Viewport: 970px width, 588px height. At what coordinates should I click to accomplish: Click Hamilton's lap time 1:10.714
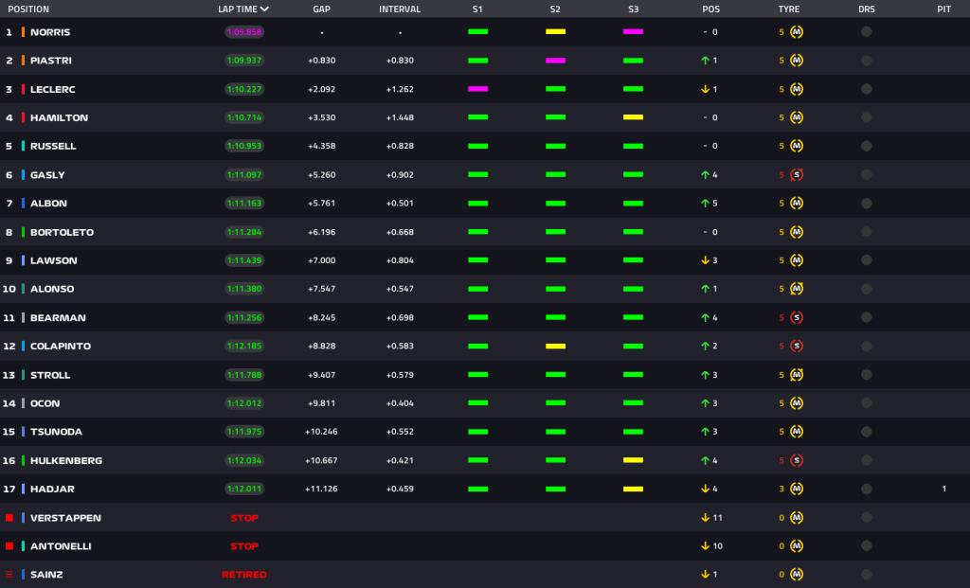[x=244, y=117]
